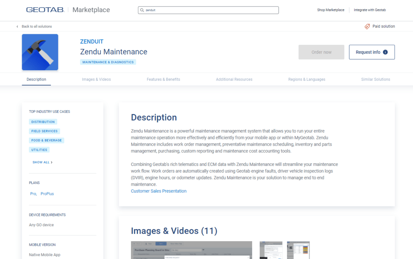Expand use cases with Show All
Image resolution: width=413 pixels, height=259 pixels.
(42, 162)
